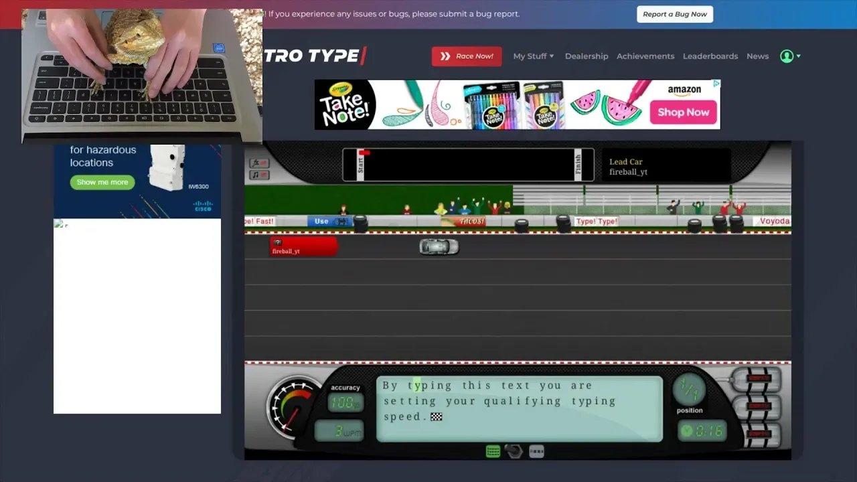Click the Start label on progress tracker
The image size is (857, 482).
click(360, 165)
